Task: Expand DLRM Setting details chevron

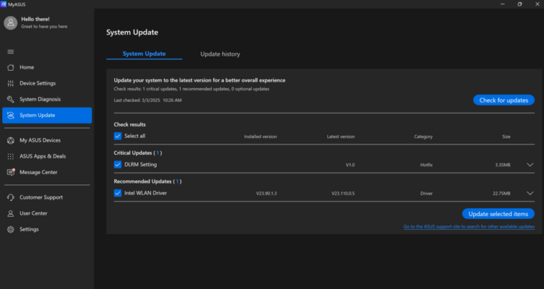Action: [530, 164]
